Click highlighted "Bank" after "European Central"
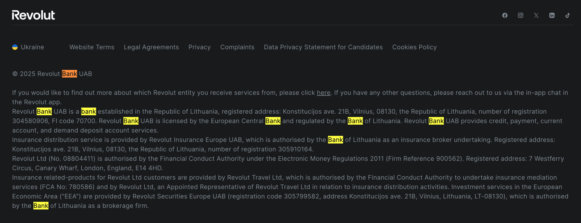This screenshot has height=223, width=581. click(273, 121)
